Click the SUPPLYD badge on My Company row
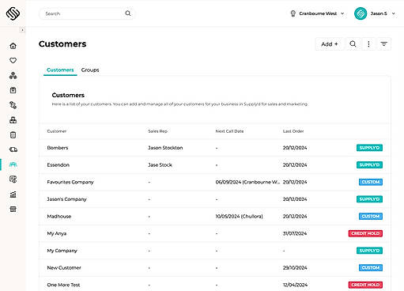 pyautogui.click(x=369, y=251)
